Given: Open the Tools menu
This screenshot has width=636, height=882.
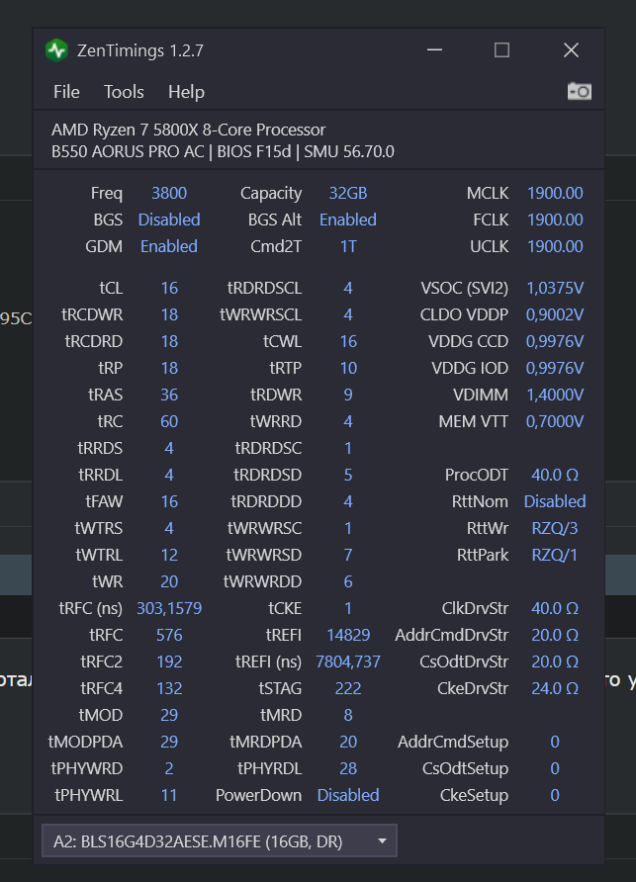Looking at the screenshot, I should click(124, 92).
